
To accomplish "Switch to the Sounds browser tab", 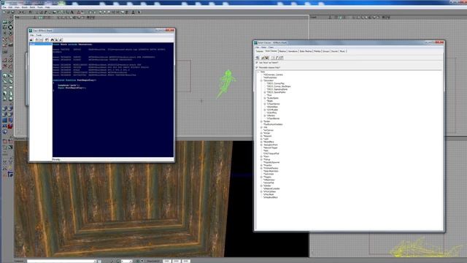I will [x=334, y=51].
